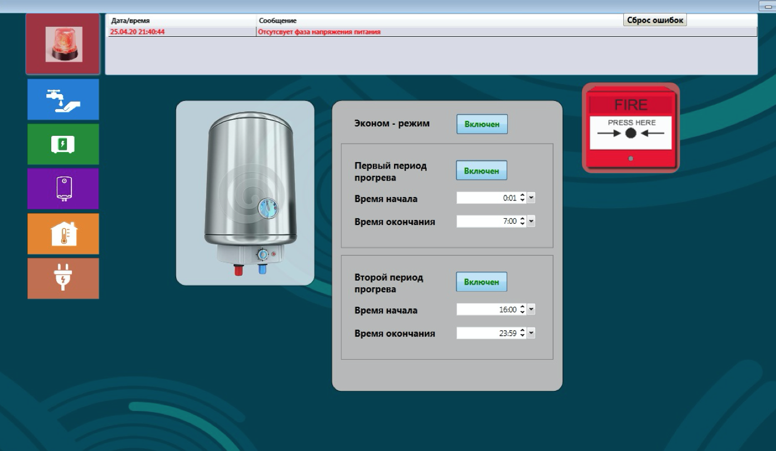Expand second period start time dropdown

[x=531, y=310]
